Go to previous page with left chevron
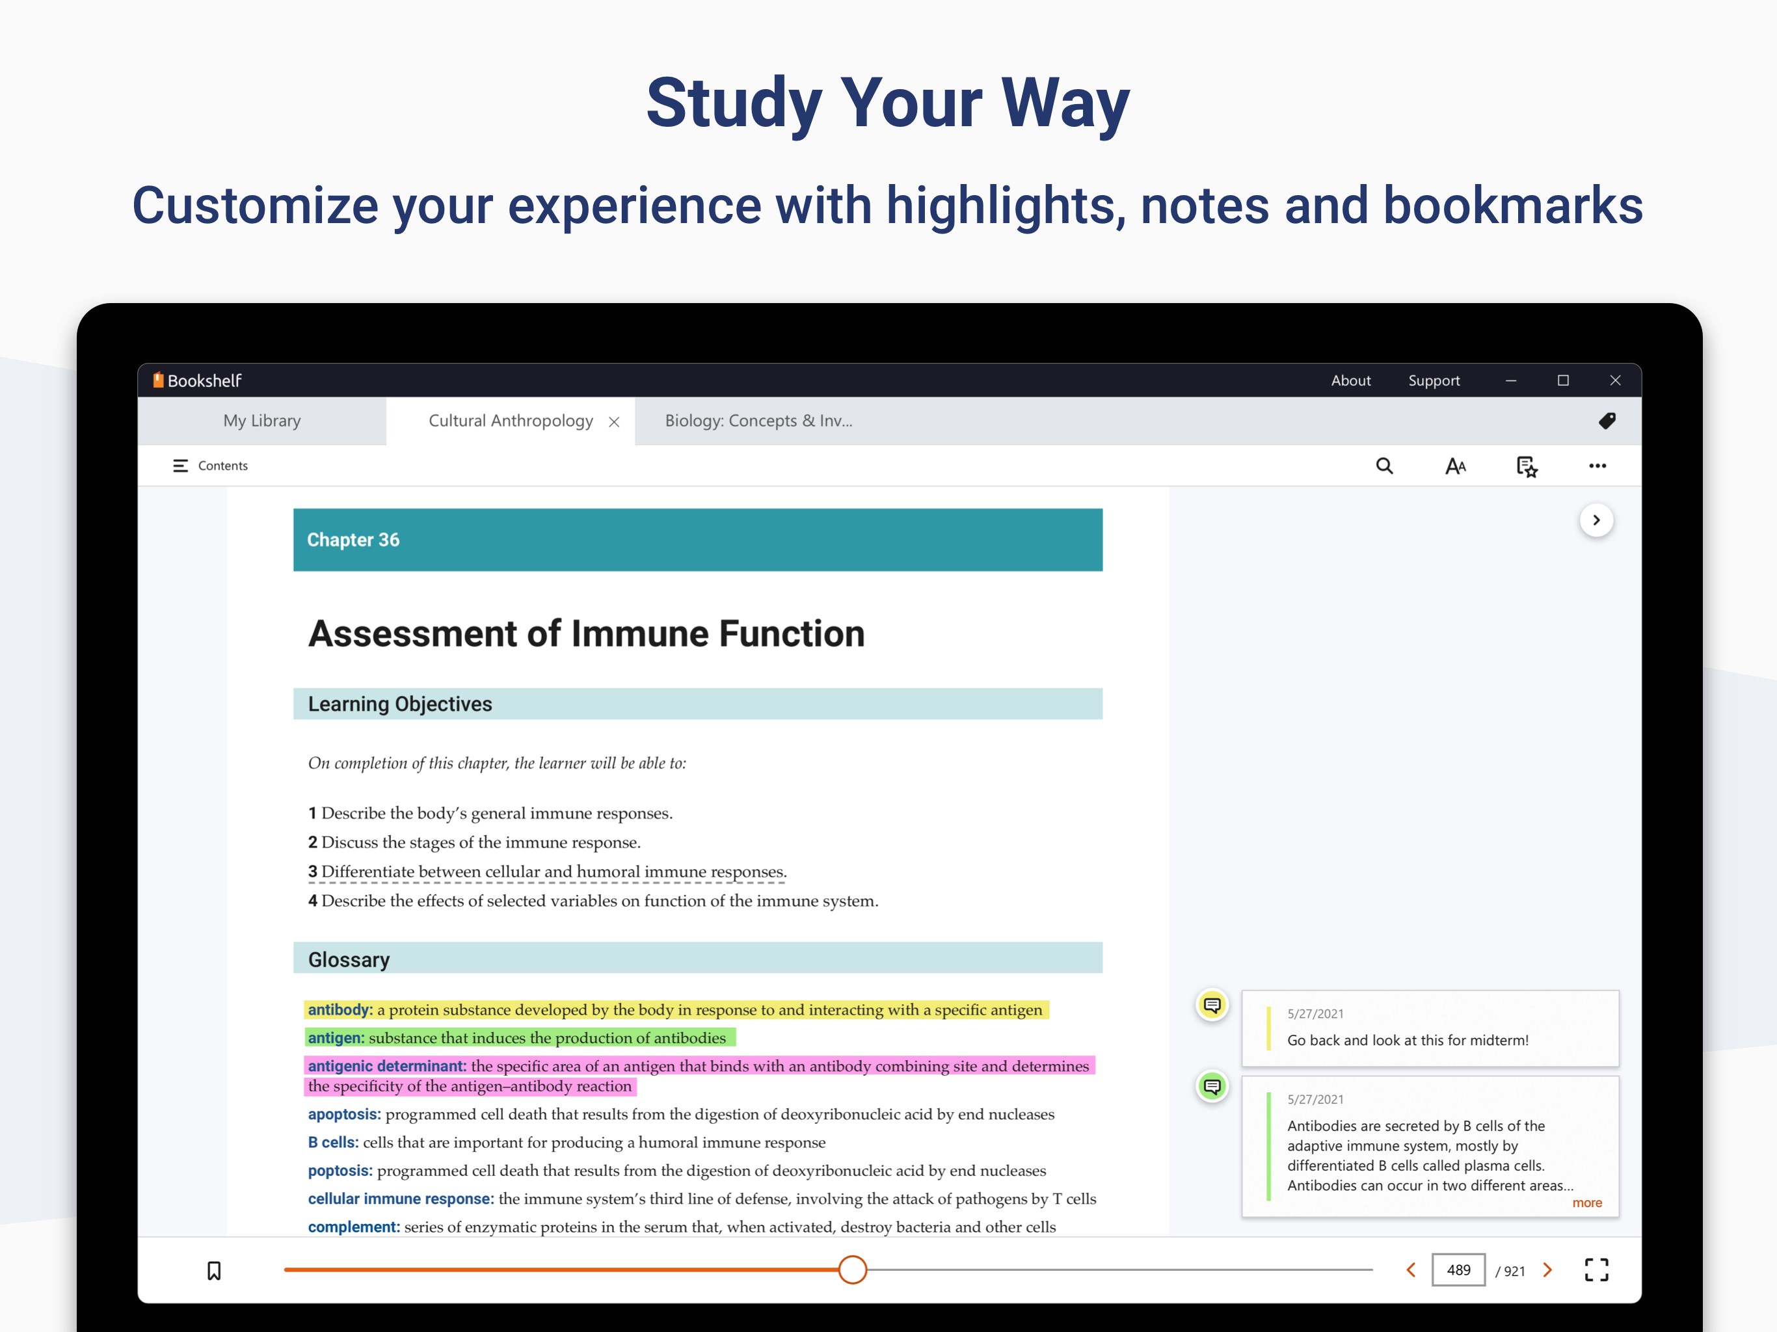 [x=1411, y=1270]
